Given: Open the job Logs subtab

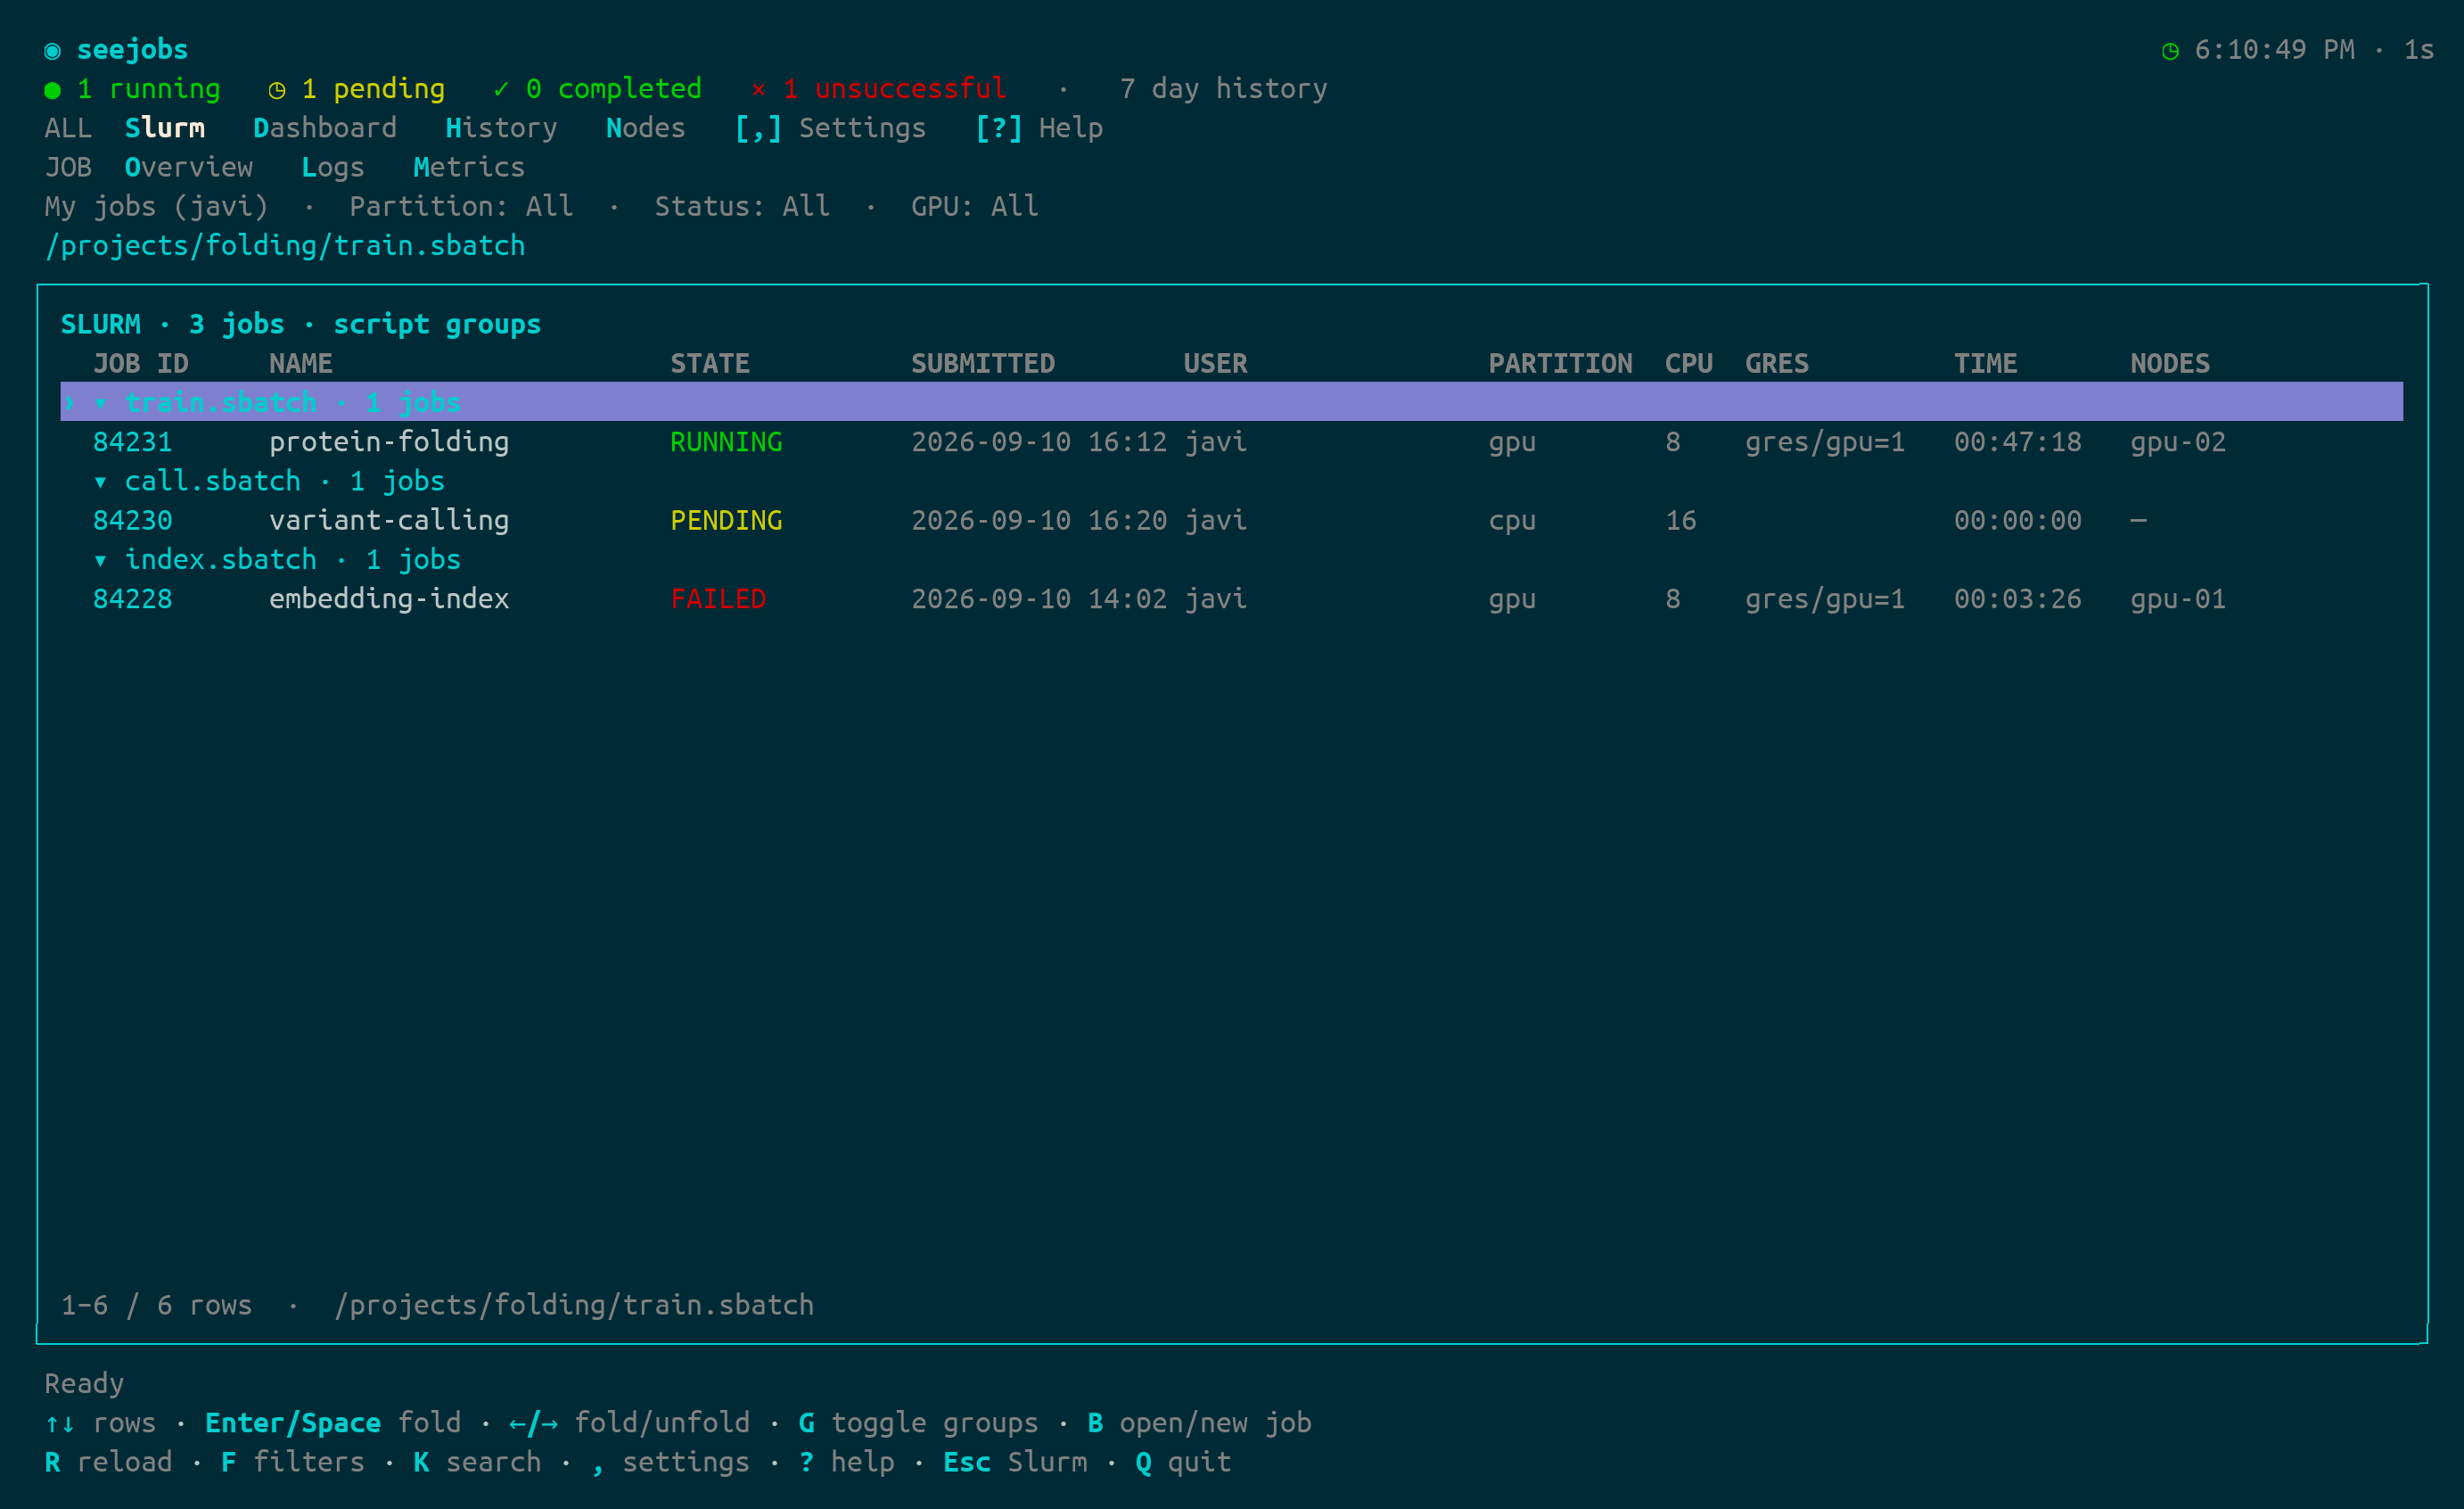Looking at the screenshot, I should click(x=333, y=167).
